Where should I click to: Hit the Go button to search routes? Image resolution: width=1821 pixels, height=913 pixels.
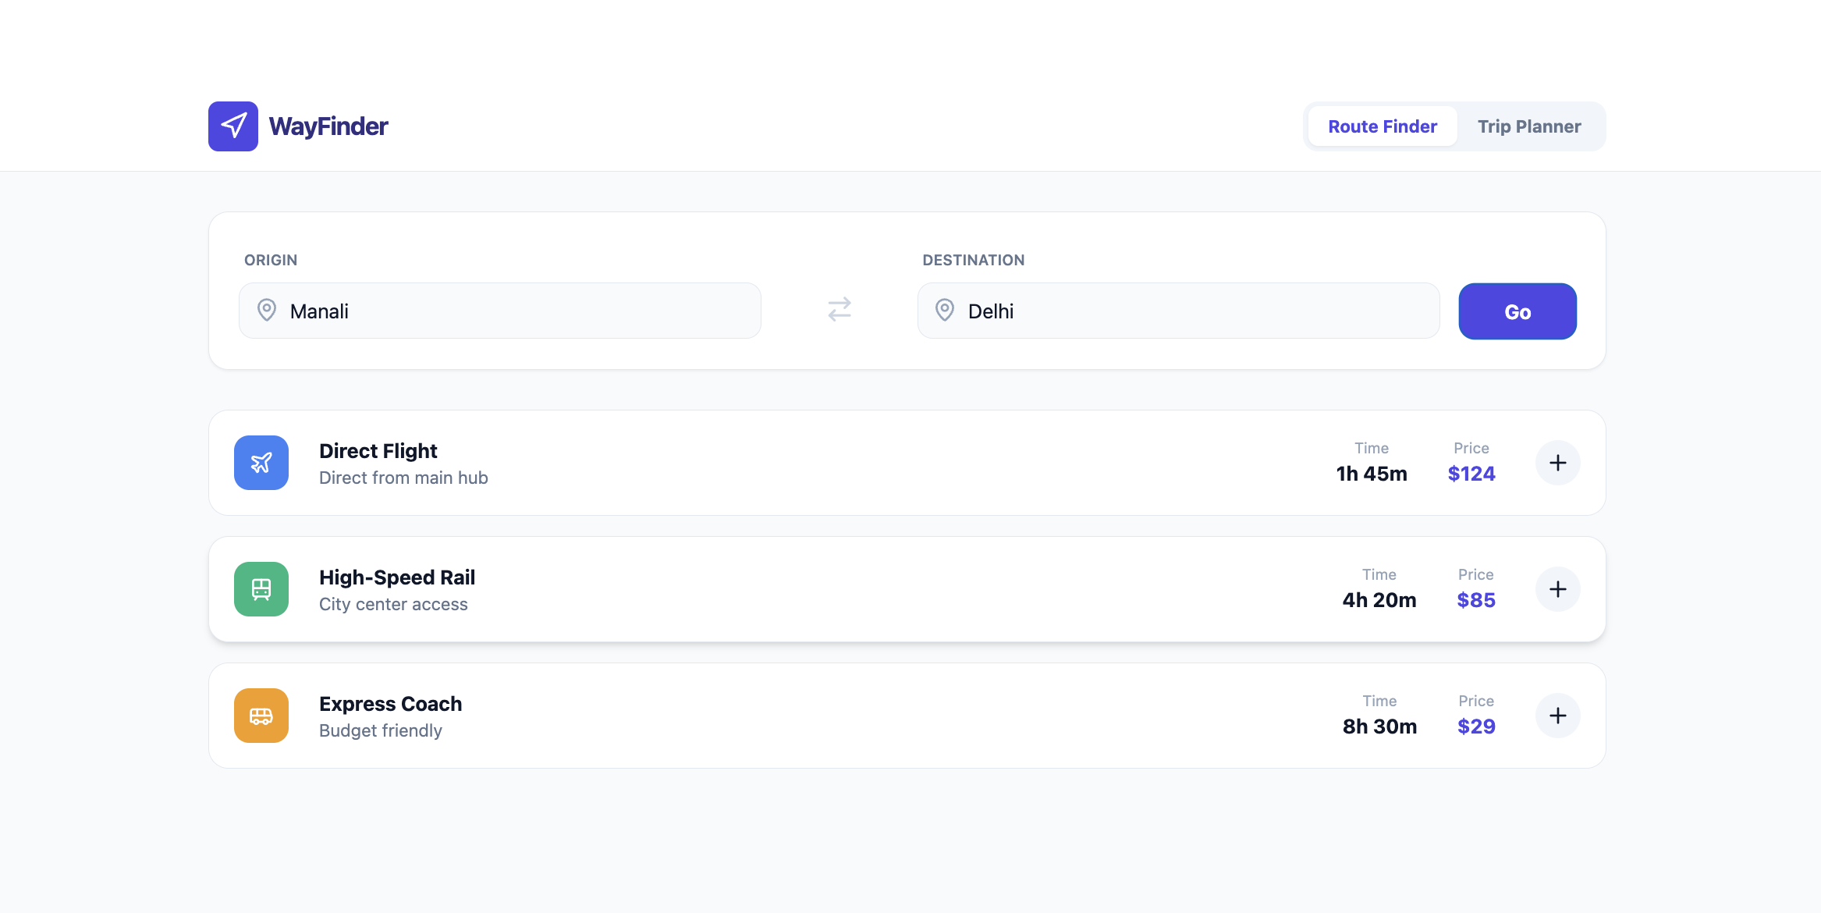point(1517,311)
